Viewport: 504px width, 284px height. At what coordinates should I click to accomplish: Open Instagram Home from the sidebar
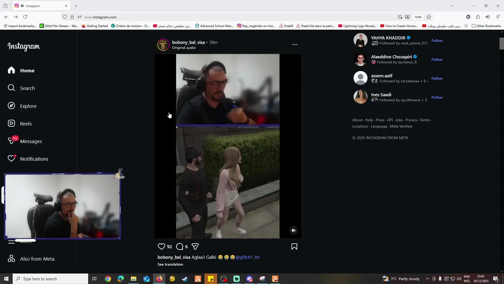tap(21, 71)
